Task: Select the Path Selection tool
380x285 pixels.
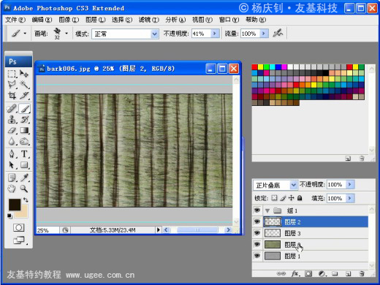Action: (12, 165)
